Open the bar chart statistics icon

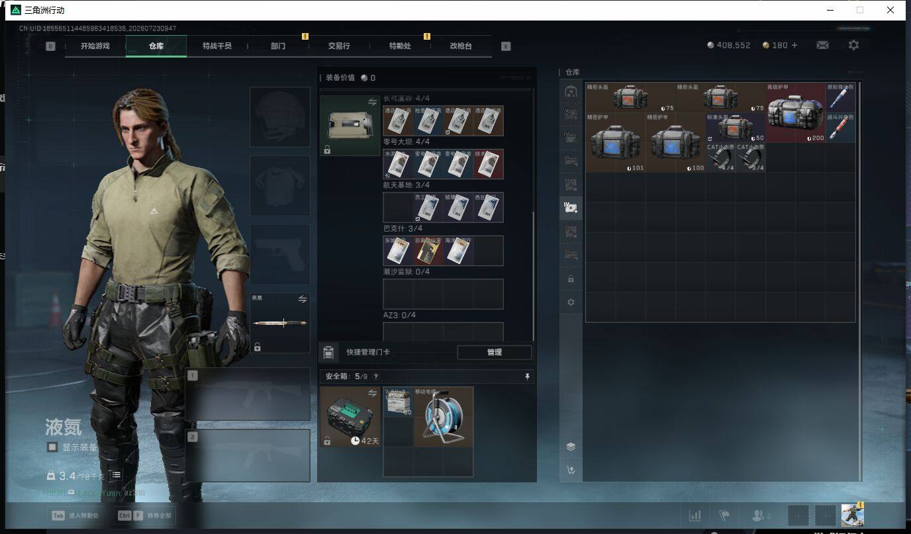[x=695, y=515]
